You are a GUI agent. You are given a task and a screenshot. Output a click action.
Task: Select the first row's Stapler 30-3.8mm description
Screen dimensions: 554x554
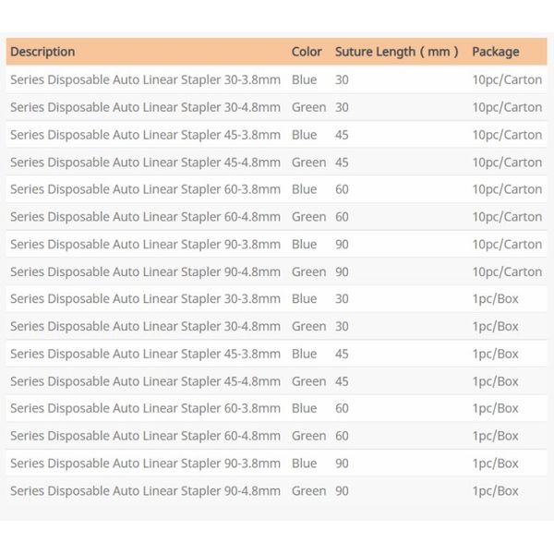(145, 79)
